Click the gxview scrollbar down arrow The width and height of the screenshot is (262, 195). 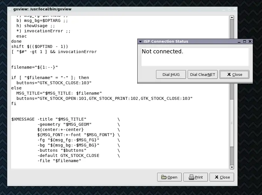232,167
